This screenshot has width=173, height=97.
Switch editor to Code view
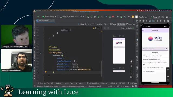pos(113,24)
